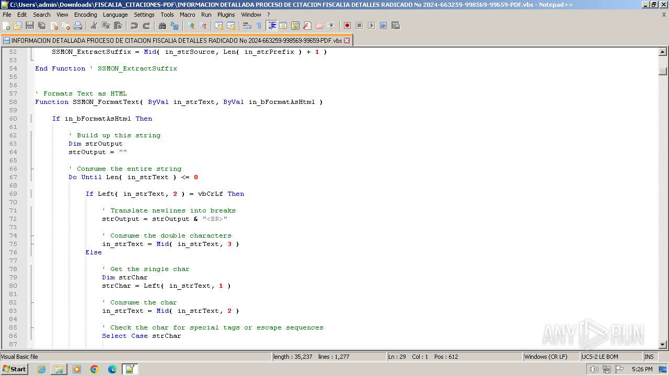Click code line 'Select Case strChar'
This screenshot has height=376, width=669.
pyautogui.click(x=142, y=336)
